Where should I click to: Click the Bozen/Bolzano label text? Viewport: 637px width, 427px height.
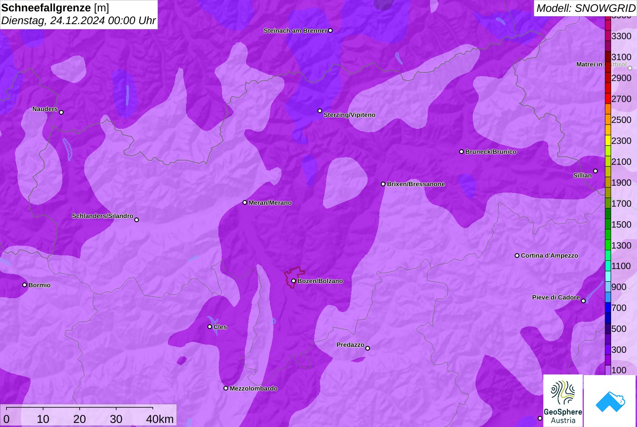pyautogui.click(x=320, y=281)
